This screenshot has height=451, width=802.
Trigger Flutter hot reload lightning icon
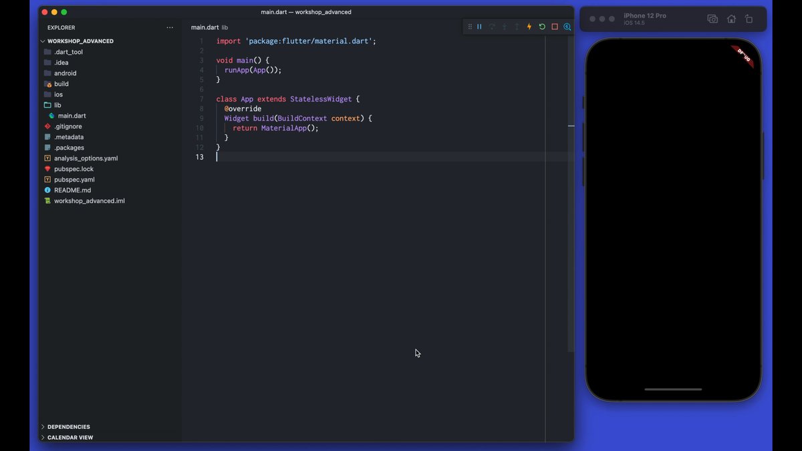pyautogui.click(x=529, y=27)
